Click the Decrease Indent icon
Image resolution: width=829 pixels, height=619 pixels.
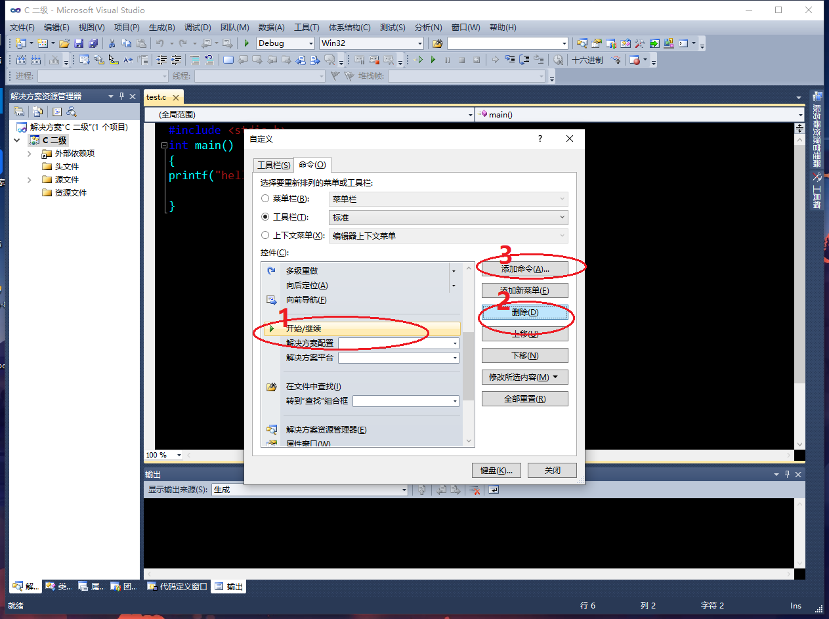(x=161, y=60)
